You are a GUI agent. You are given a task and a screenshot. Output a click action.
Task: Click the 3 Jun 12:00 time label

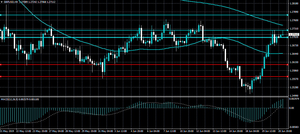(x=121, y=131)
